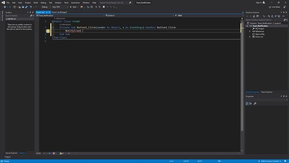
Task: Open the Debug configuration dropdown
Action: [x=46, y=7]
